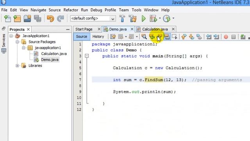The image size is (250, 141).
Task: Open the default config combo box
Action: 93,18
